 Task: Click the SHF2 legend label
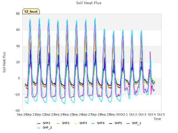tap(66, 123)
